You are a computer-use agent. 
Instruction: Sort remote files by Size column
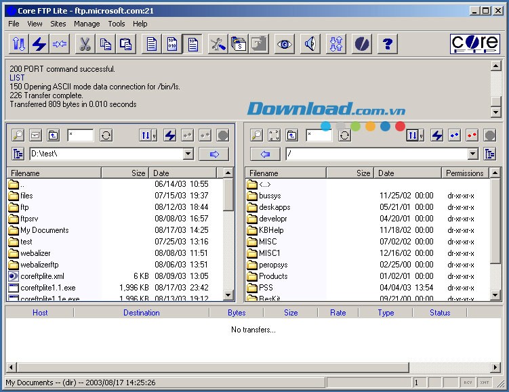pyautogui.click(x=350, y=173)
